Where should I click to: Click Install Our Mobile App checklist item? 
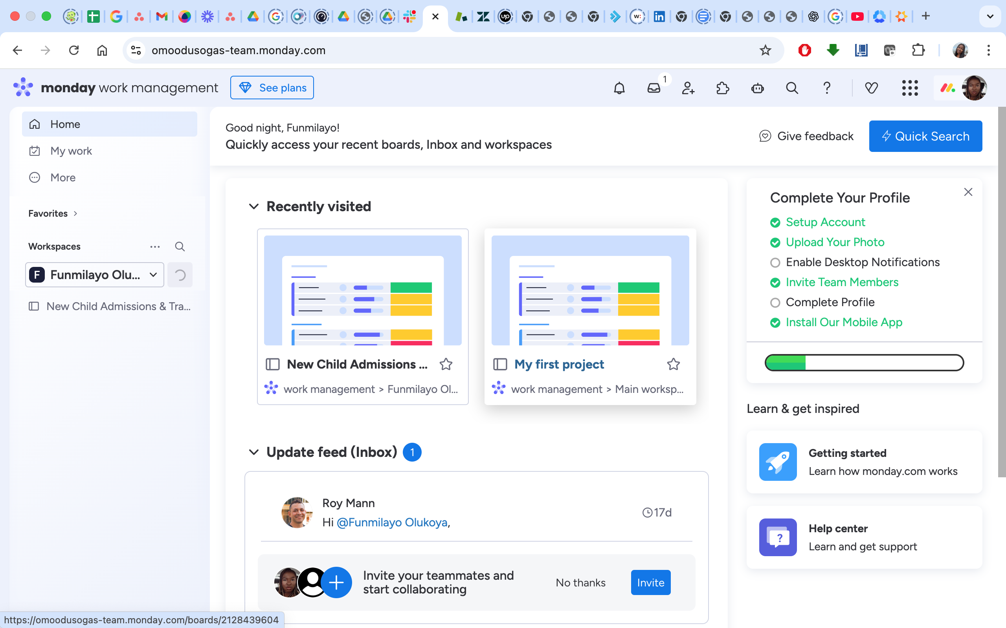tap(844, 322)
